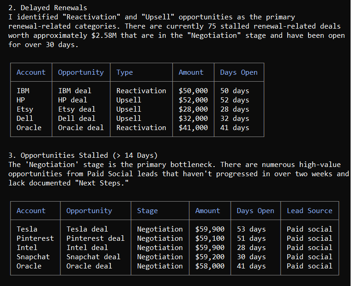Screen dimensions: 351x286
Task: Click Reactivation in the Oracle row
Action: 141,128
